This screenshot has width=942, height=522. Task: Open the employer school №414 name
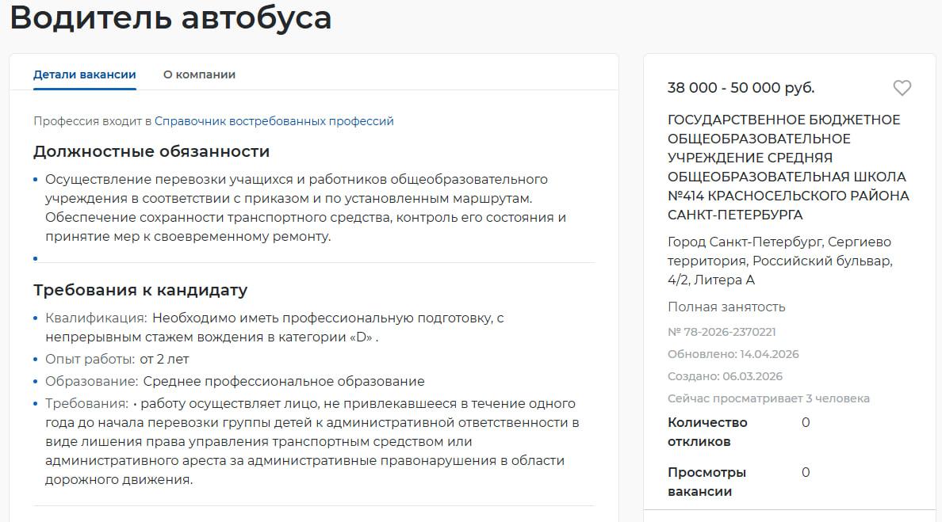(x=787, y=167)
